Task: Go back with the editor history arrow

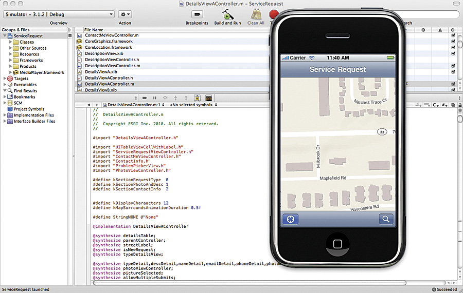Action: coord(88,105)
